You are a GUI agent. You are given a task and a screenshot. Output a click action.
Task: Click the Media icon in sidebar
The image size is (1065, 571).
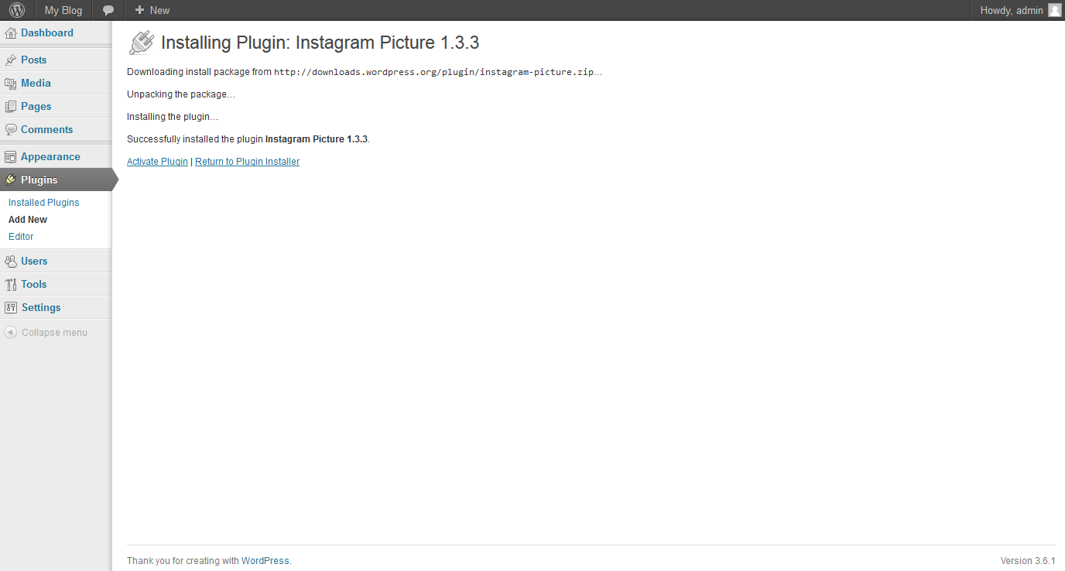[11, 84]
